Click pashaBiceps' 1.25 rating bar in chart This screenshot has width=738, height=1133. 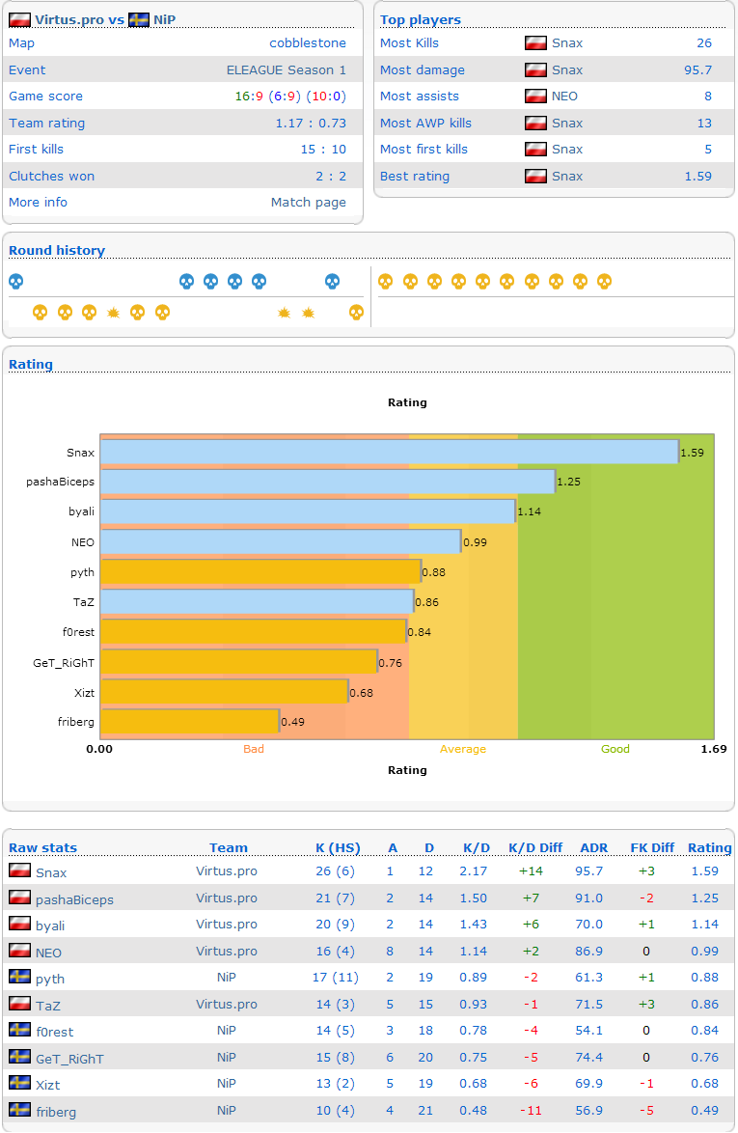coord(328,482)
